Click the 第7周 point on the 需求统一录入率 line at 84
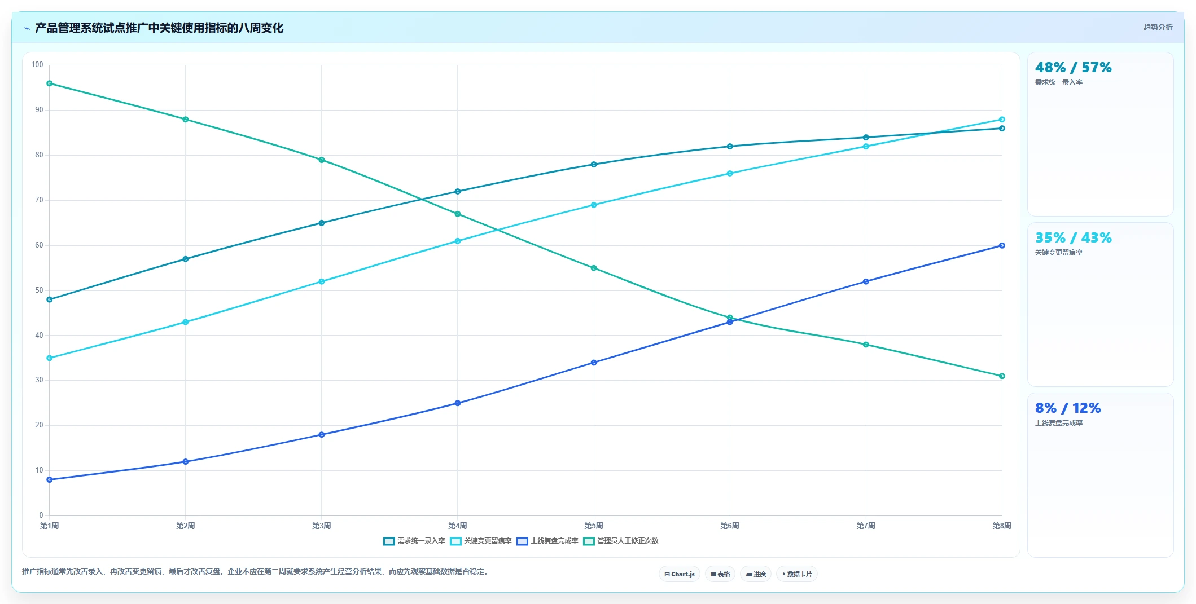Screen dimensions: 1196x604 [866, 138]
